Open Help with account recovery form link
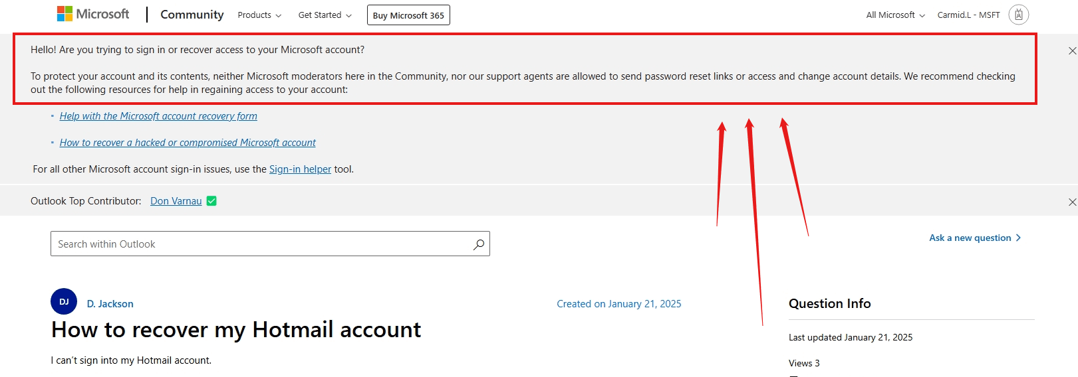Image resolution: width=1078 pixels, height=377 pixels. pyautogui.click(x=158, y=116)
